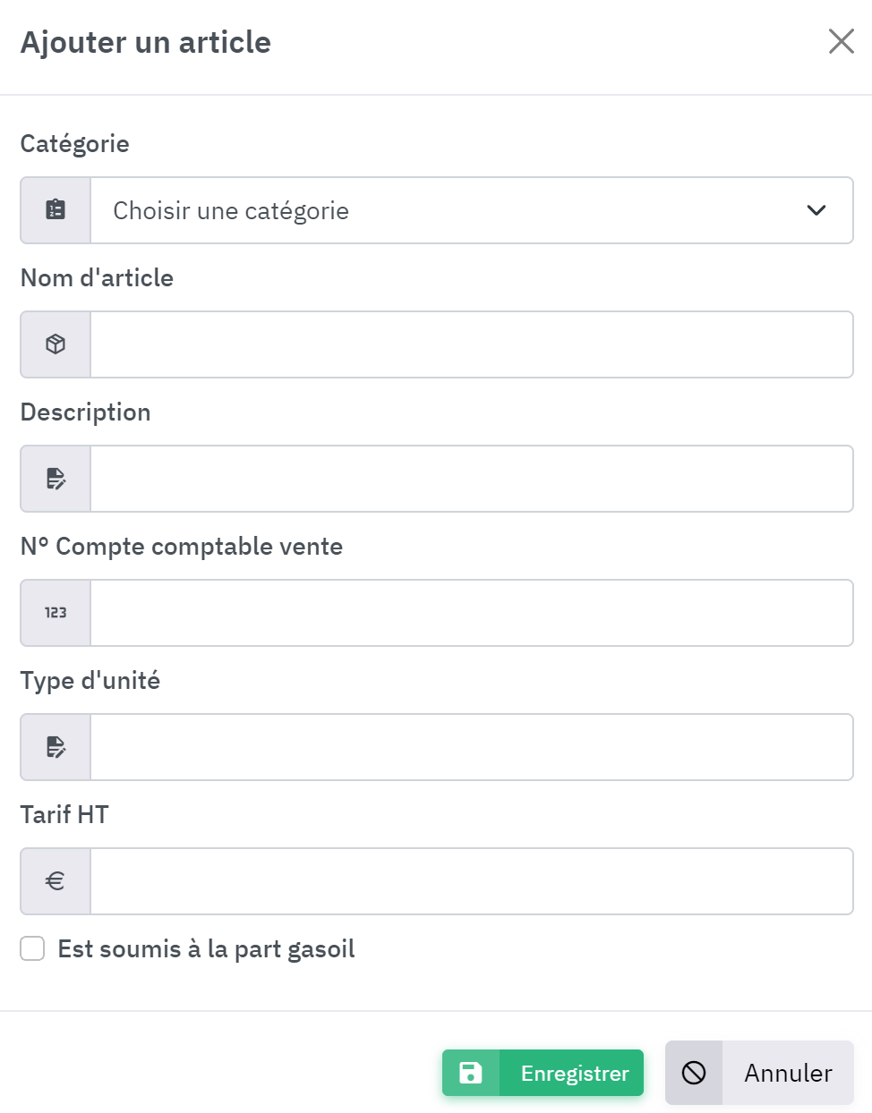Click inside the Tarif HT price field

[x=471, y=881]
